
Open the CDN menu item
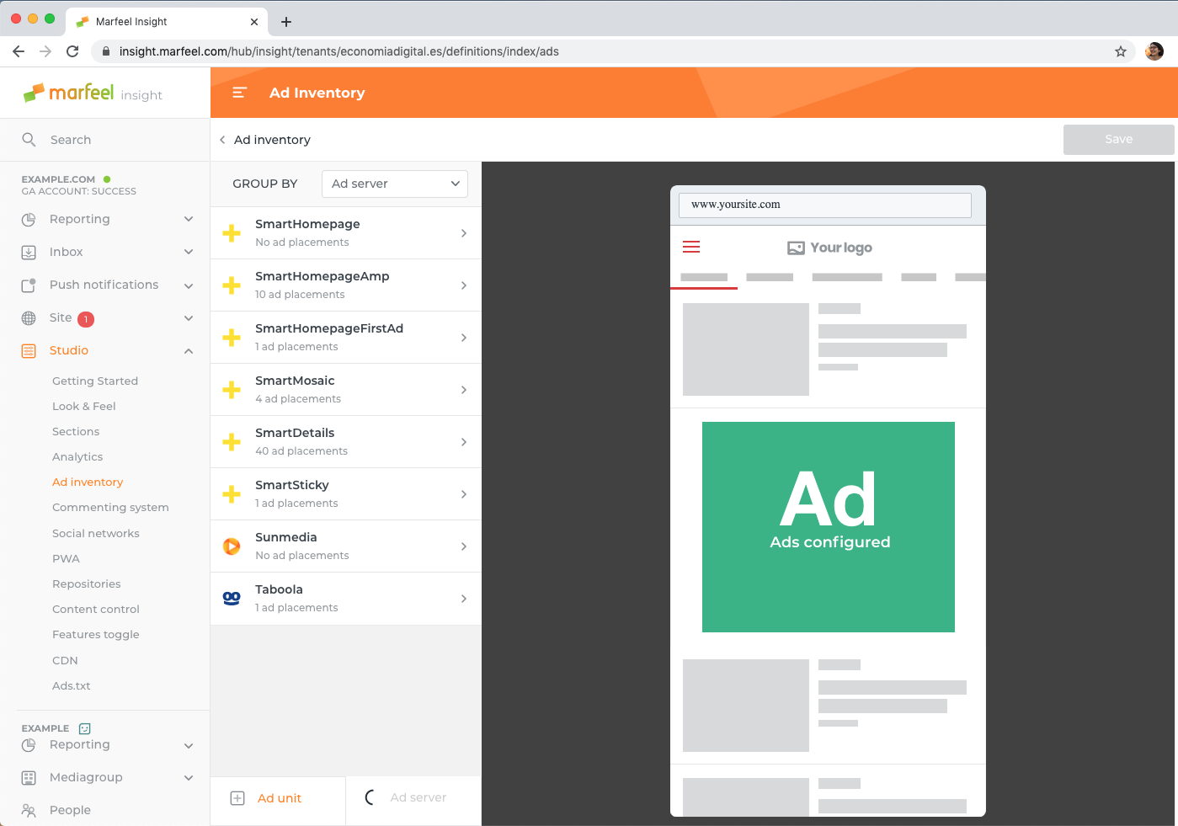click(65, 660)
